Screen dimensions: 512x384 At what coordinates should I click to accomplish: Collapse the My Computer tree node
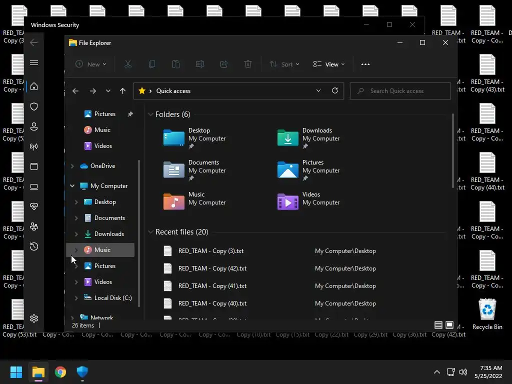[72, 186]
